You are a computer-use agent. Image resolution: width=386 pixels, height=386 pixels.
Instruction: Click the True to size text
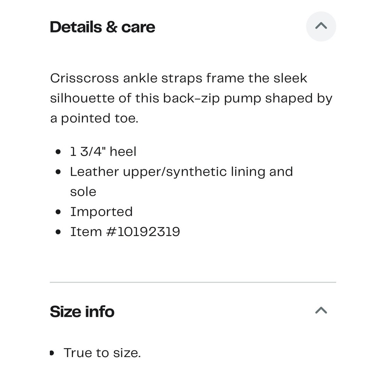102,353
